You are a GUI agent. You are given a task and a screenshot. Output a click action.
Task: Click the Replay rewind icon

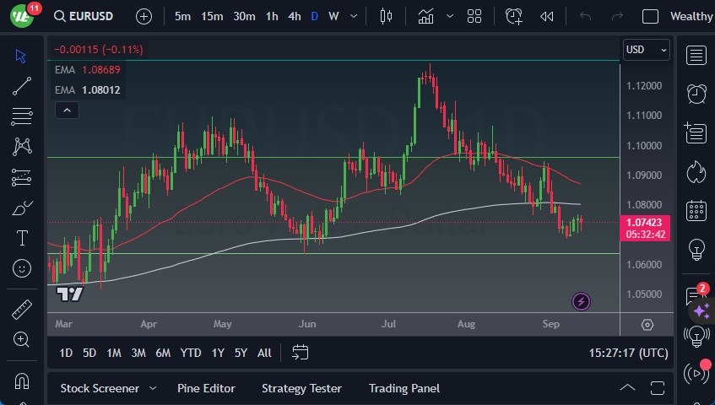pos(547,16)
